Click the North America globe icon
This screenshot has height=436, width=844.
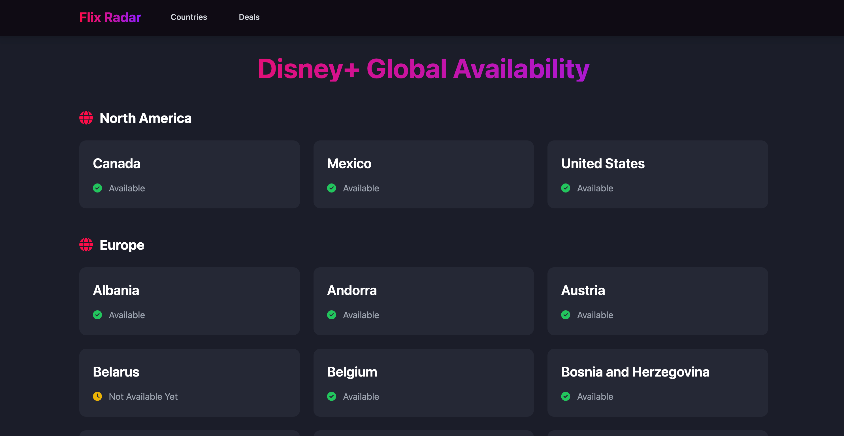[x=86, y=118]
